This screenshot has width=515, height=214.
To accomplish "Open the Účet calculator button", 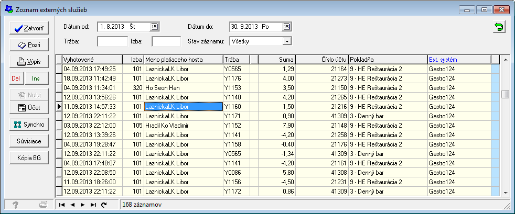I will coord(29,108).
